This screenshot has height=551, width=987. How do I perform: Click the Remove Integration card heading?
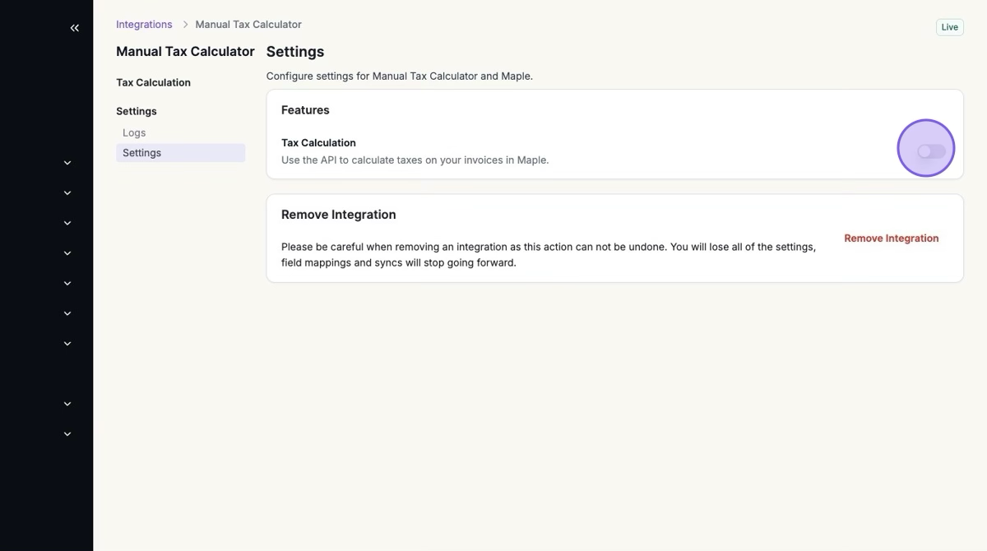click(339, 215)
